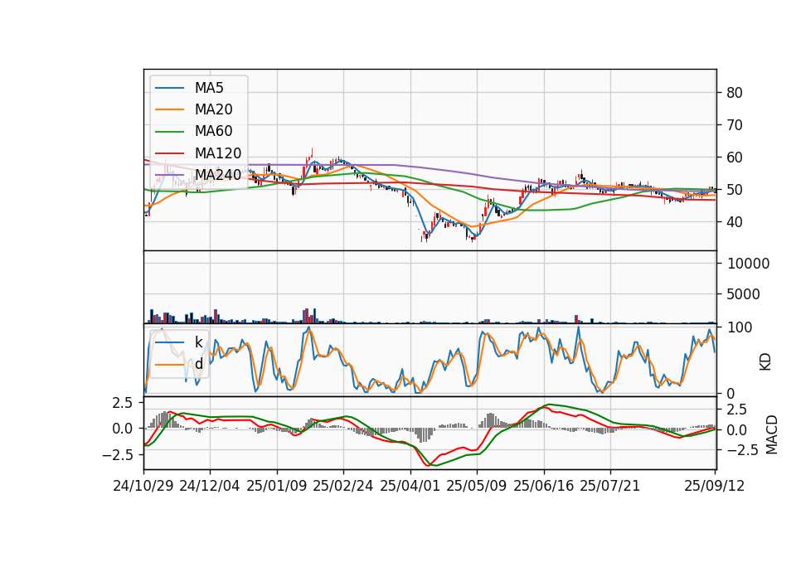
Task: Click the k legend label in KD panel
Action: [x=198, y=342]
